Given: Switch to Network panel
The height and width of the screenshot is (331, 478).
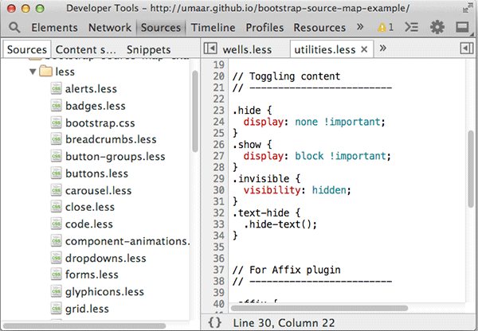Looking at the screenshot, I should [110, 28].
